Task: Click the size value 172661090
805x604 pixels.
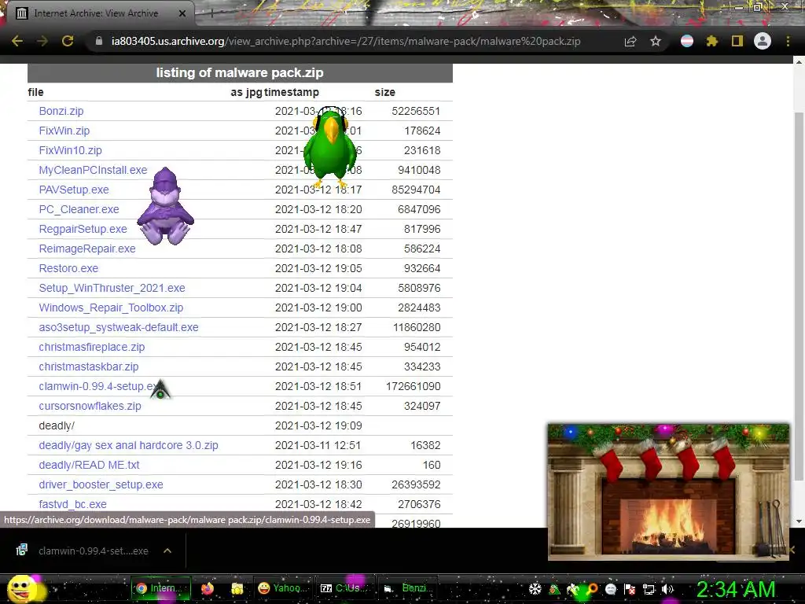Action: 414,386
